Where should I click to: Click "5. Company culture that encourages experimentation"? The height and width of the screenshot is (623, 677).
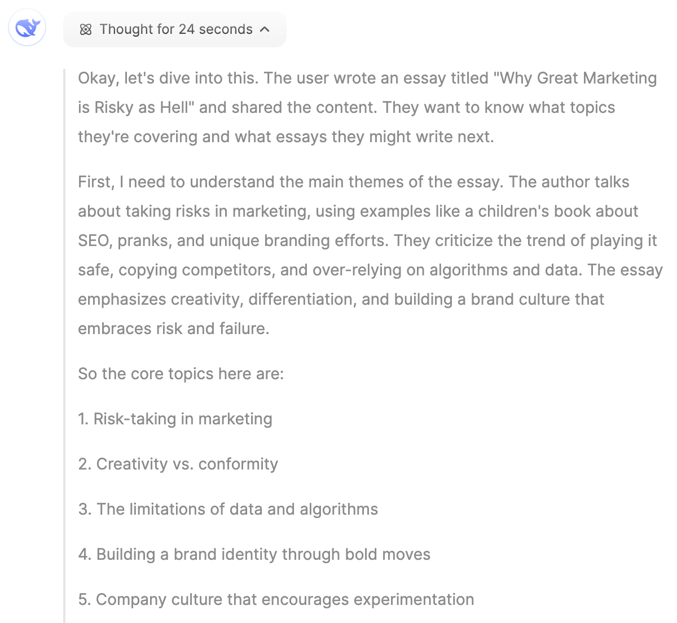tap(276, 599)
